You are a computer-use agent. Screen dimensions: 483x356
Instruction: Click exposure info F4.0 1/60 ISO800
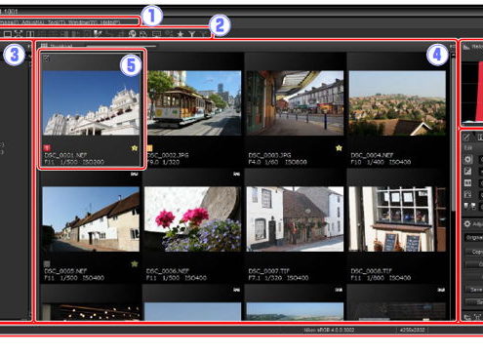(277, 162)
